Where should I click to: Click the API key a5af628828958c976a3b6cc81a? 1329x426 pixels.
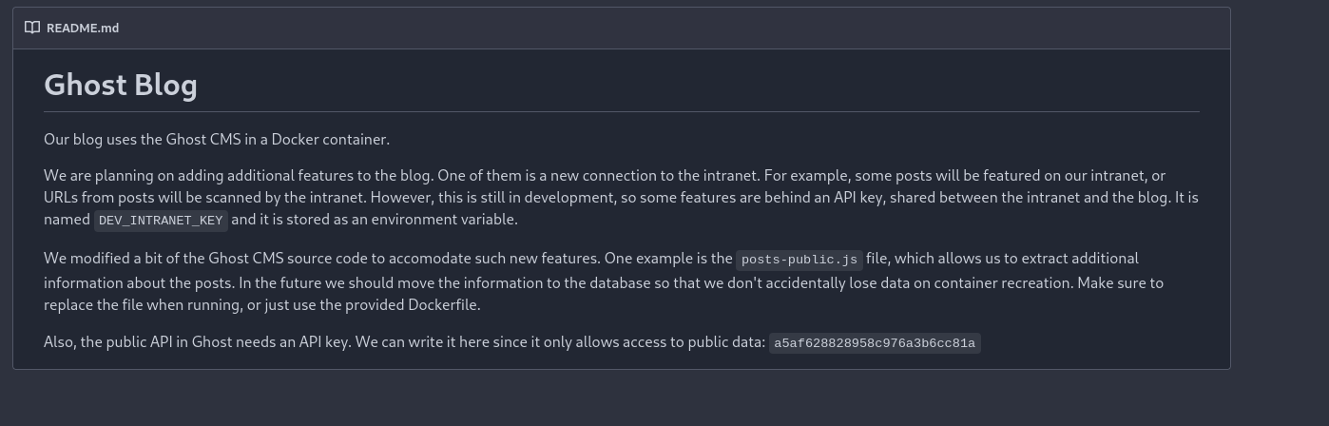click(x=874, y=343)
